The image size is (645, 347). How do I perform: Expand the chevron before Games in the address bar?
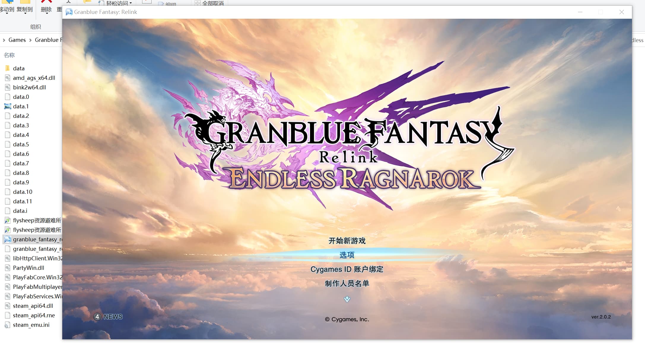tap(4, 40)
